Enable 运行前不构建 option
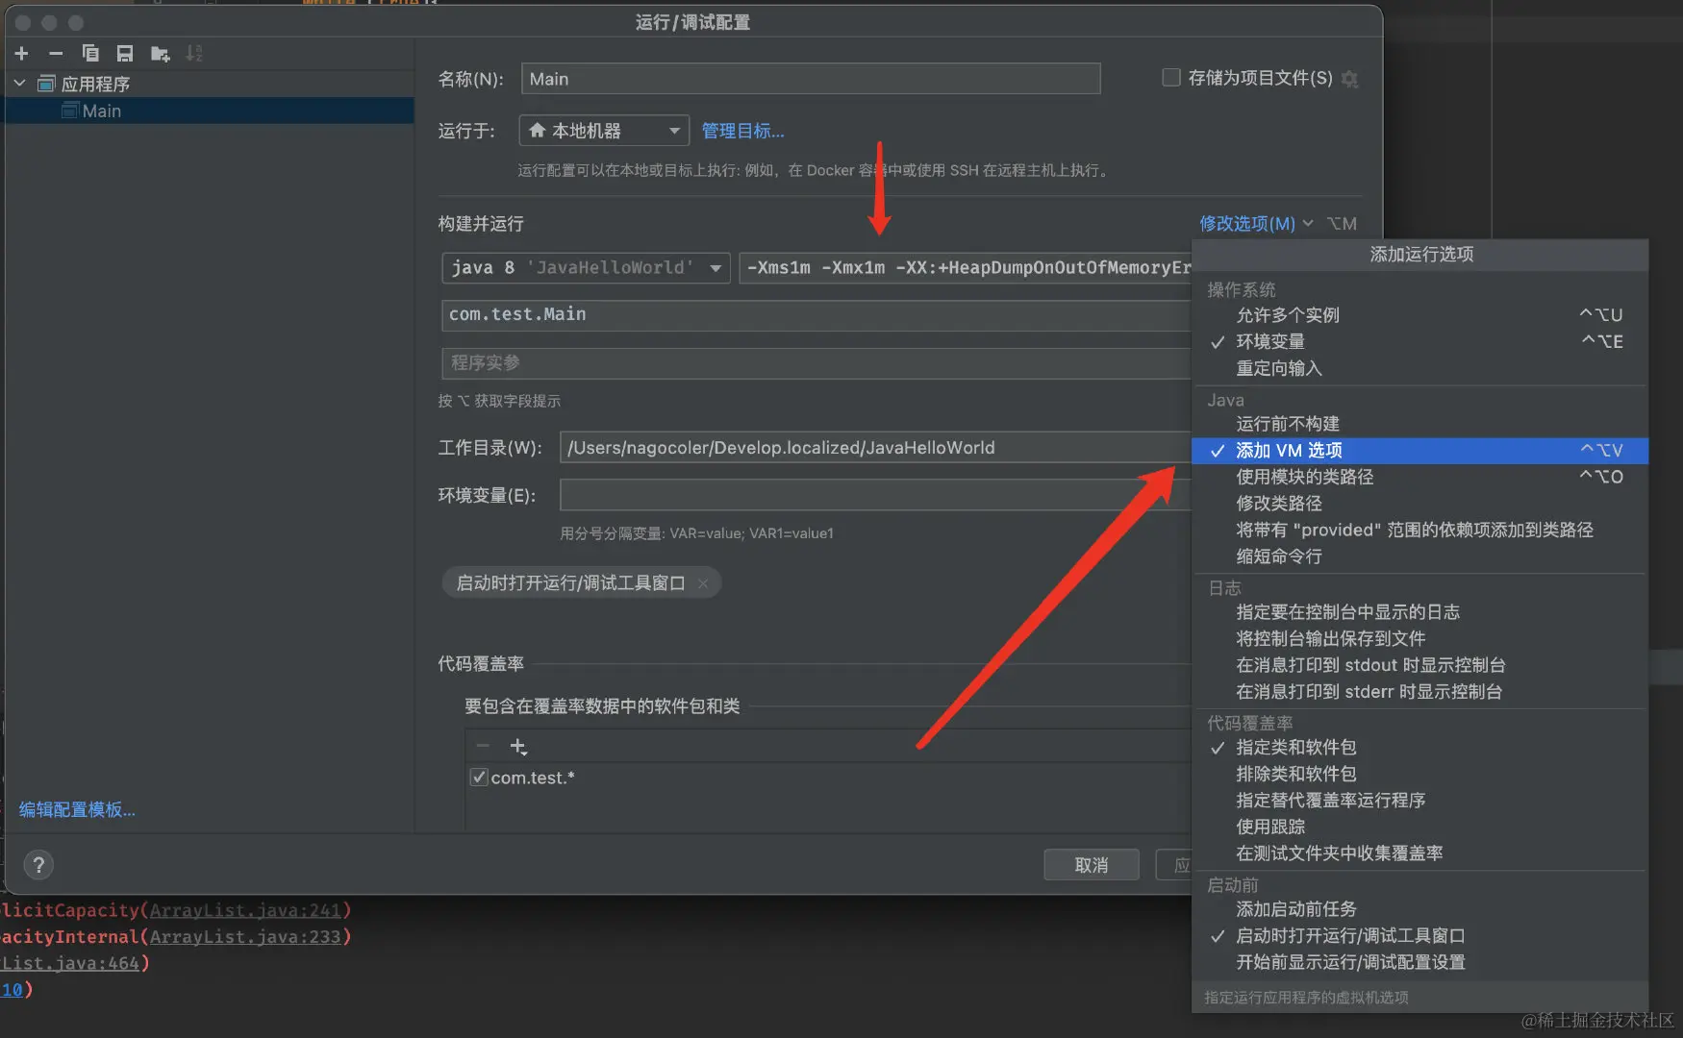The image size is (1683, 1038). (x=1419, y=424)
